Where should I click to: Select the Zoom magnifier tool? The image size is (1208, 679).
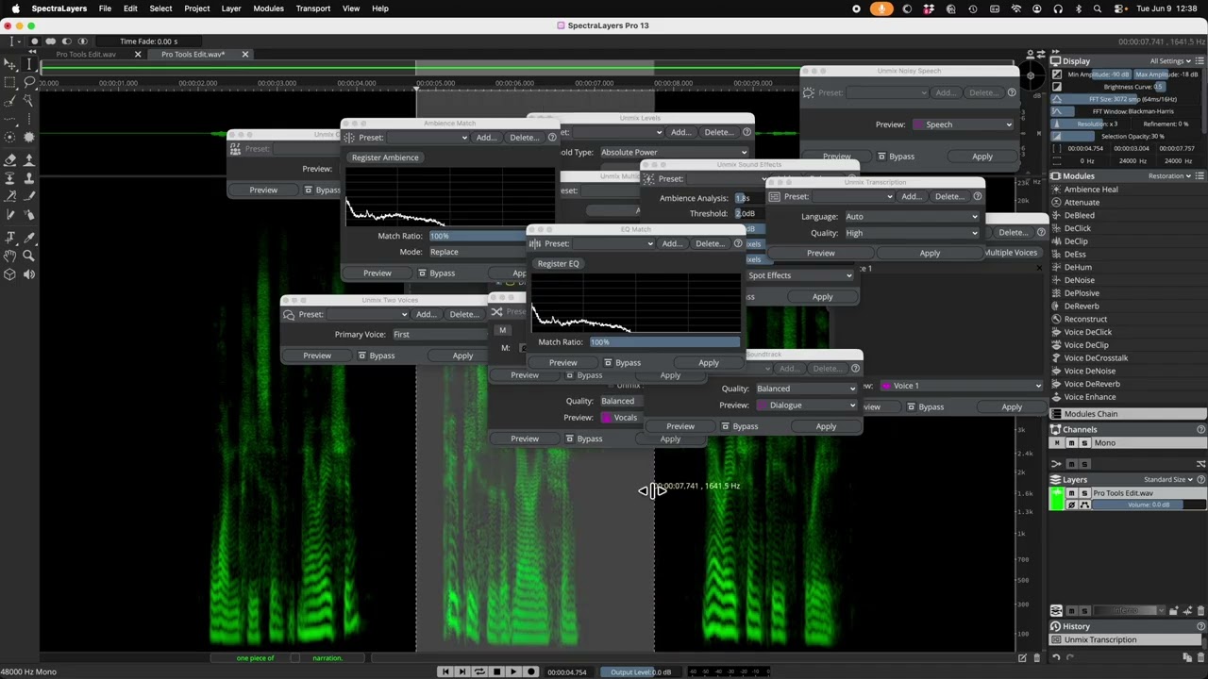[x=29, y=255]
